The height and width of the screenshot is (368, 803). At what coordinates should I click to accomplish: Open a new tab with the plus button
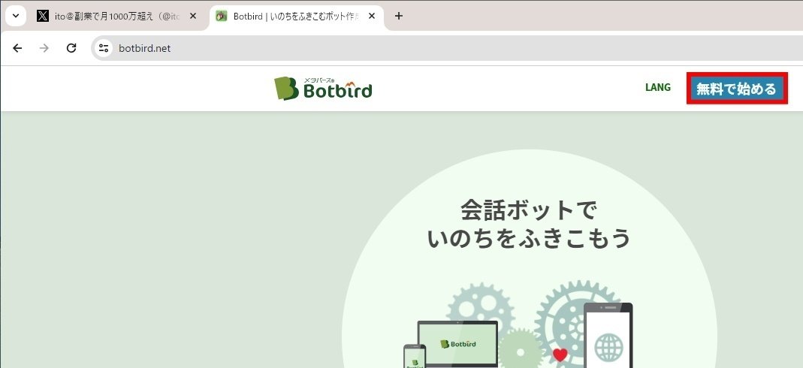399,16
